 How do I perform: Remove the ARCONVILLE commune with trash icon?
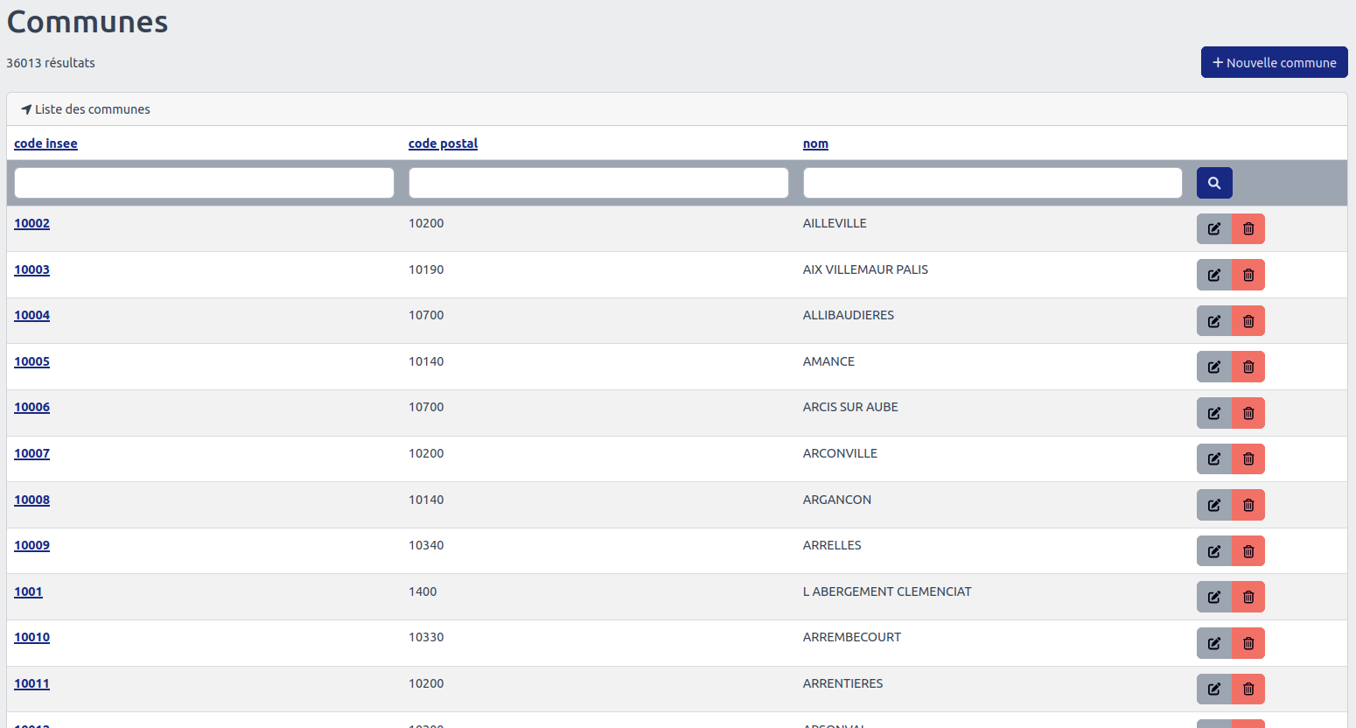[1248, 458]
